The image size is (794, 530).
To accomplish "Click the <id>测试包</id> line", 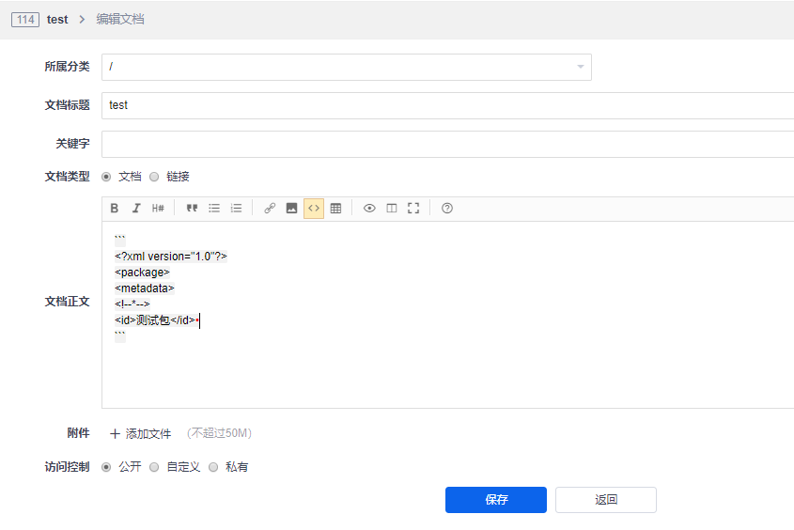I will (x=155, y=320).
